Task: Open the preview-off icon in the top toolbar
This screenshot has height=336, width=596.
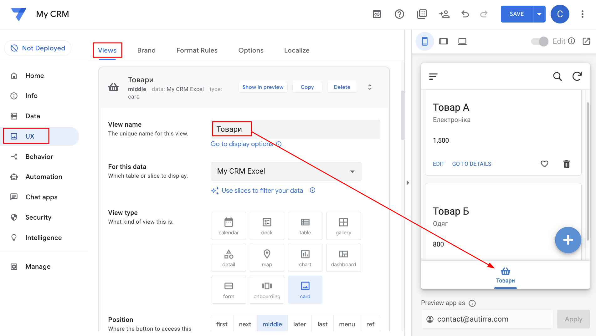Action: pos(377,14)
